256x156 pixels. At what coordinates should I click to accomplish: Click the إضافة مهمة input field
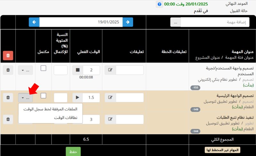coord(215,22)
